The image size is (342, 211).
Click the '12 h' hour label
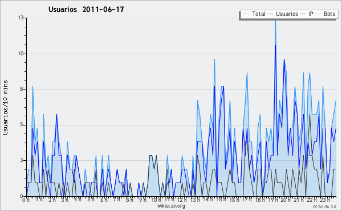(x=182, y=200)
